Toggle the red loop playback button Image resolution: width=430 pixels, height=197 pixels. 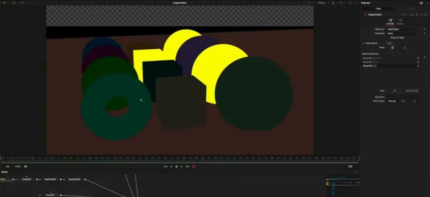pos(194,166)
